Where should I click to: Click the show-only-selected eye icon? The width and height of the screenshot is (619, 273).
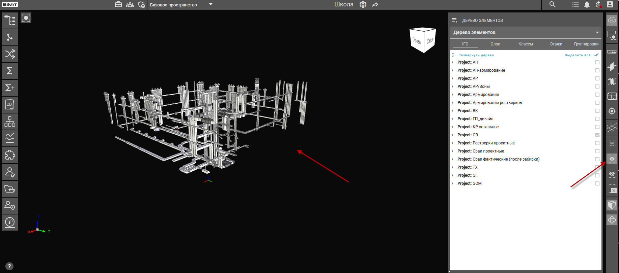tap(612, 159)
